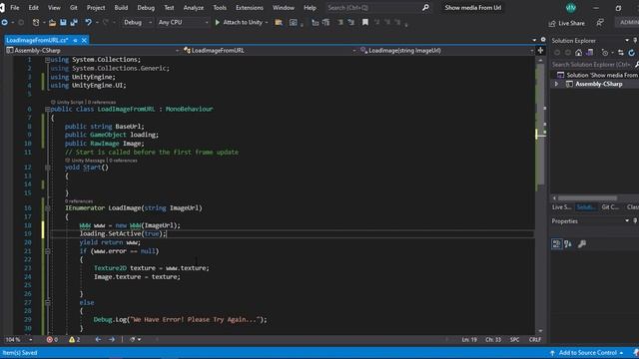Screen dimensions: 639x359
Task: Collapse the LoadImageFromURL class region
Action: [47, 109]
